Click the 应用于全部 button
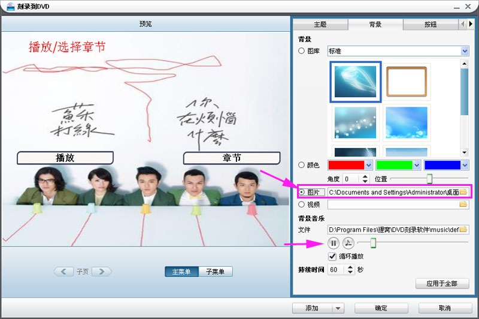 pos(442,284)
